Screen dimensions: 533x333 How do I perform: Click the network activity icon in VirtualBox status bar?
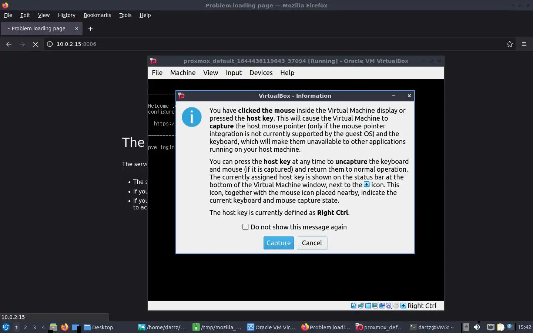361,306
